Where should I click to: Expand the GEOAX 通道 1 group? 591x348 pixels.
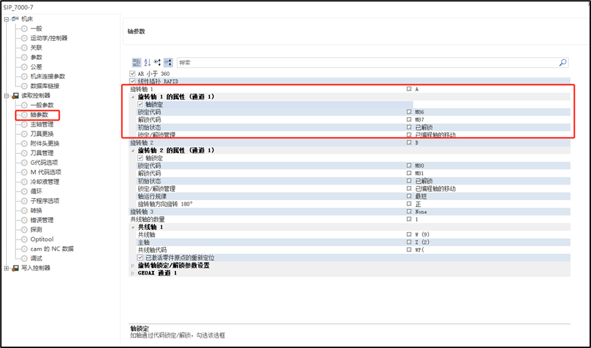coord(133,273)
